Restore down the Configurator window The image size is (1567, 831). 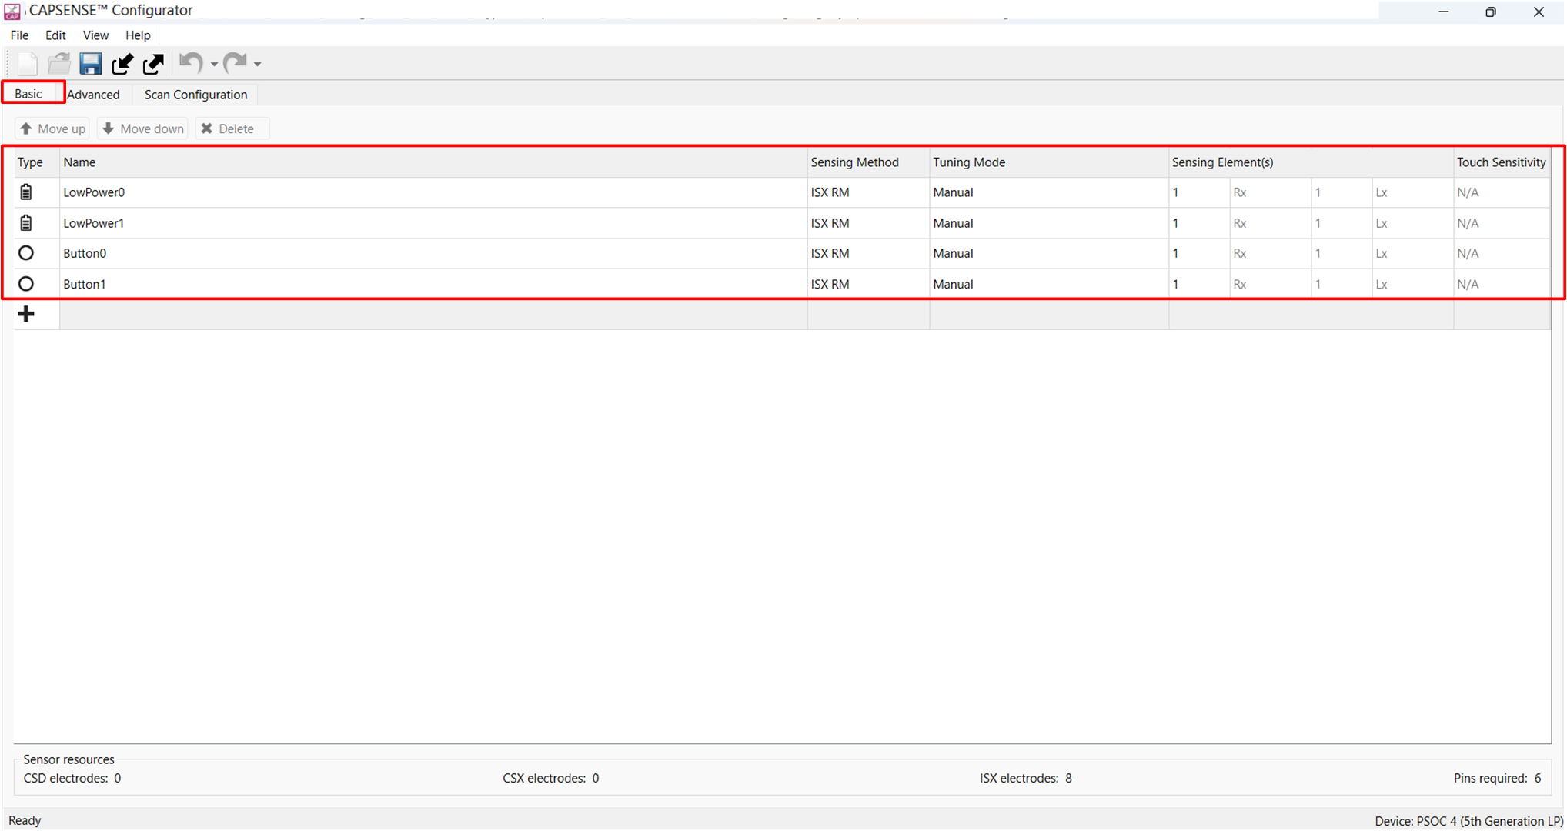click(x=1491, y=12)
